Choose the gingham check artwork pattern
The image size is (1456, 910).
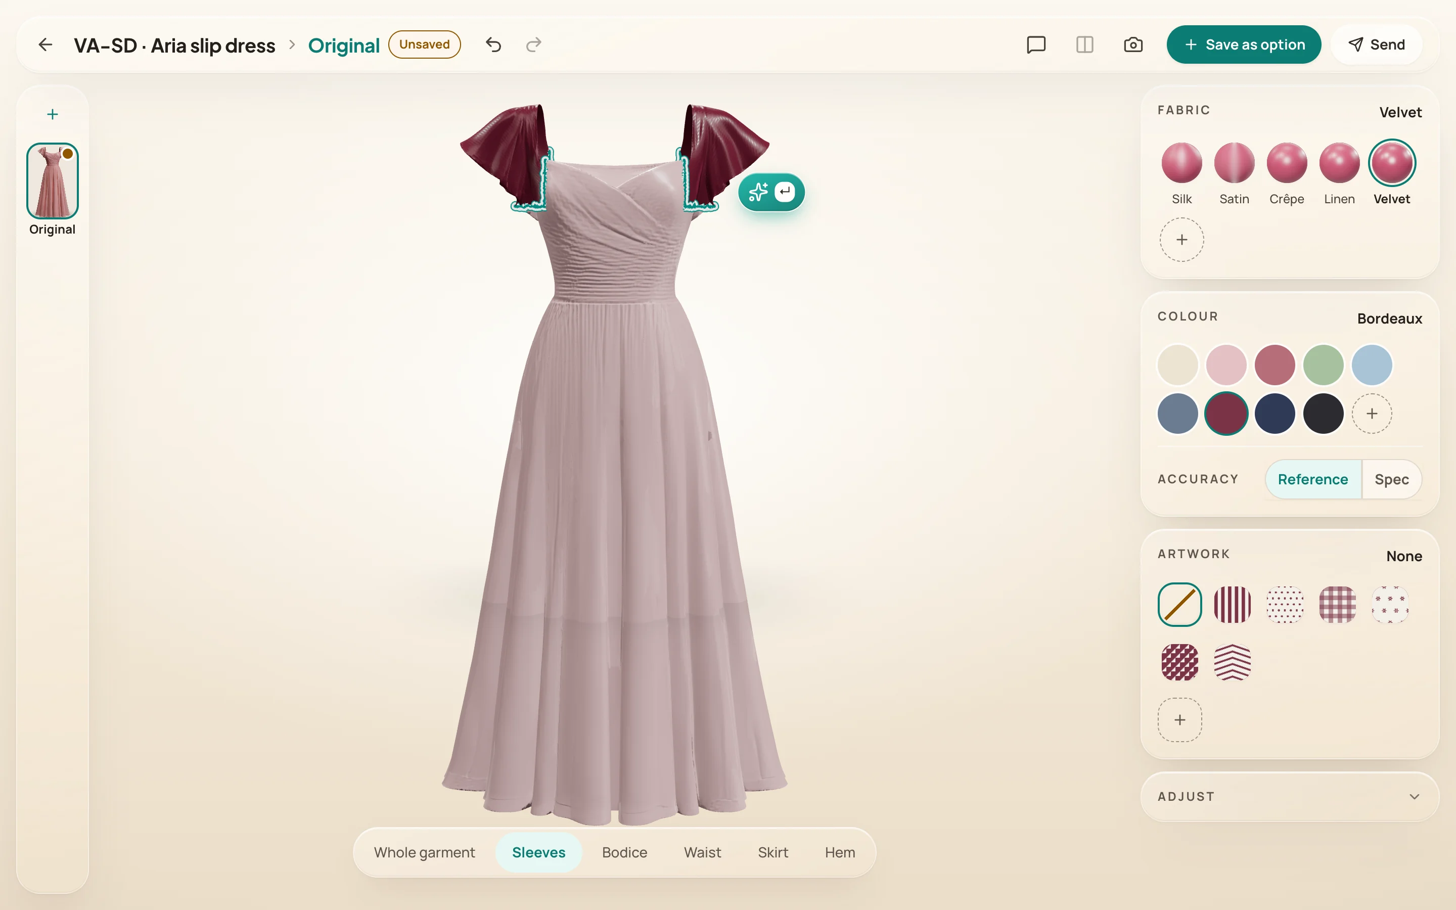(1338, 604)
